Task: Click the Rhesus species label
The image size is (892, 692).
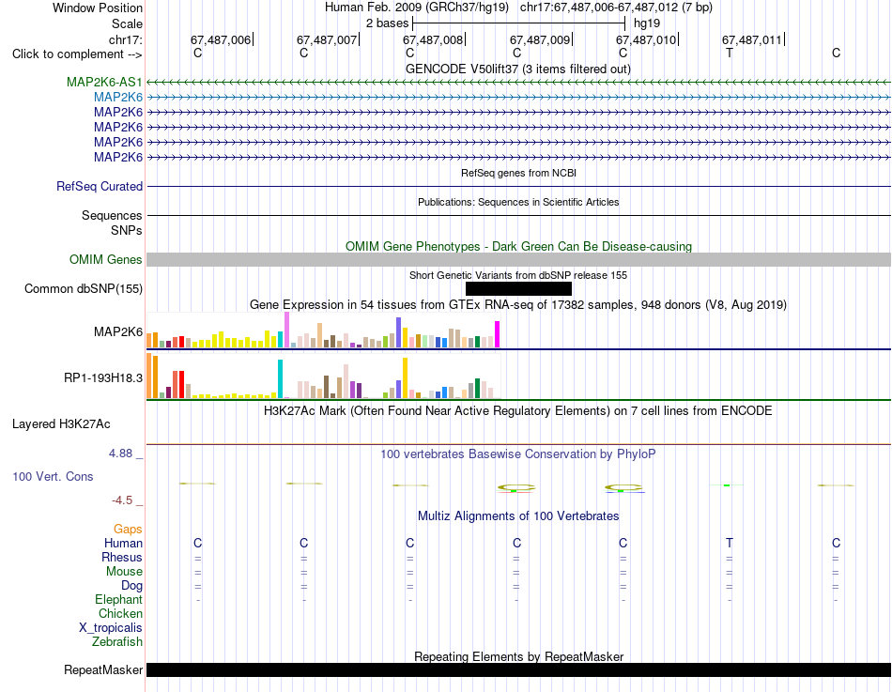Action: click(122, 557)
